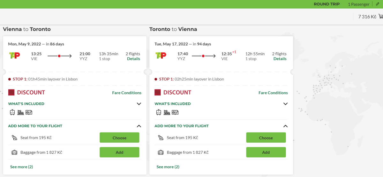Screen dimensions: 383x177
Task: Click the red discount percent icon on the return flight
Action: [158, 92]
